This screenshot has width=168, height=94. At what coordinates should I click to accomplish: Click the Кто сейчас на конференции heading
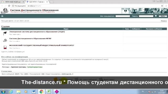[15, 57]
